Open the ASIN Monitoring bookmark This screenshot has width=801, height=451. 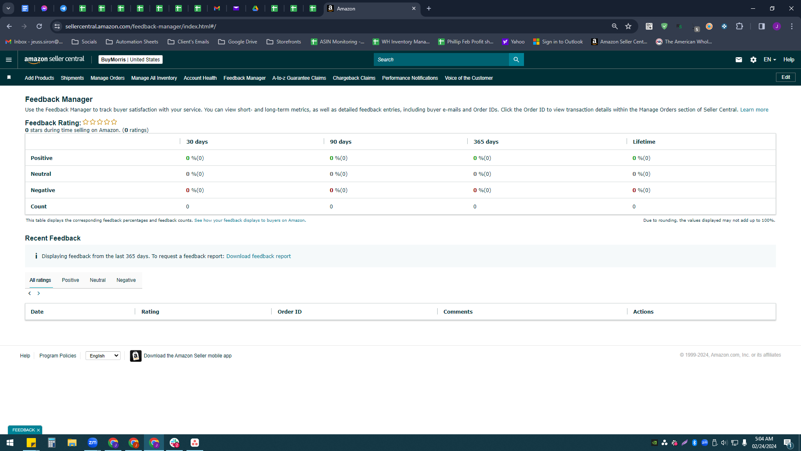(338, 42)
